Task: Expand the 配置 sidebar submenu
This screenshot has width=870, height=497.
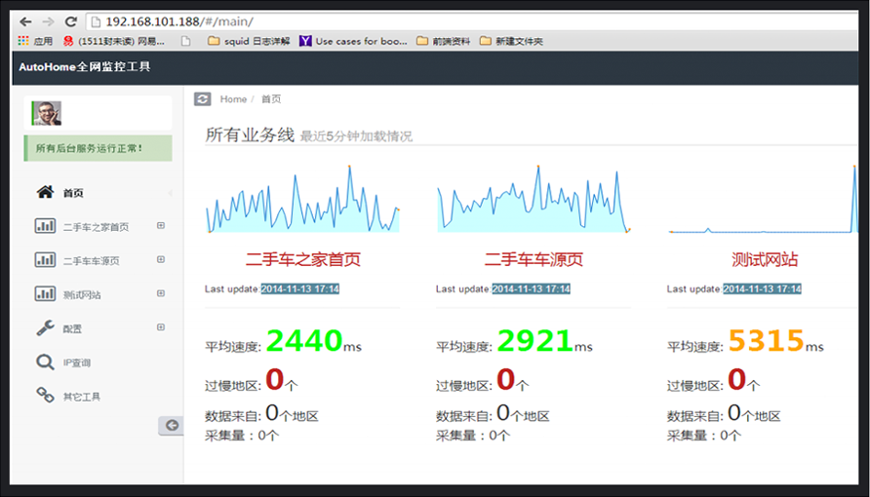Action: coord(161,326)
